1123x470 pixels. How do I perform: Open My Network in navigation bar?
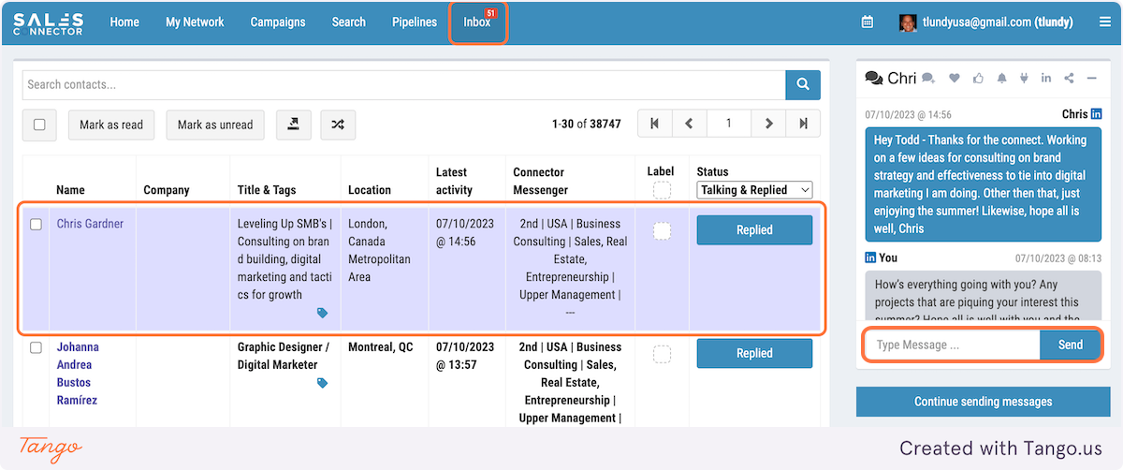(x=195, y=22)
